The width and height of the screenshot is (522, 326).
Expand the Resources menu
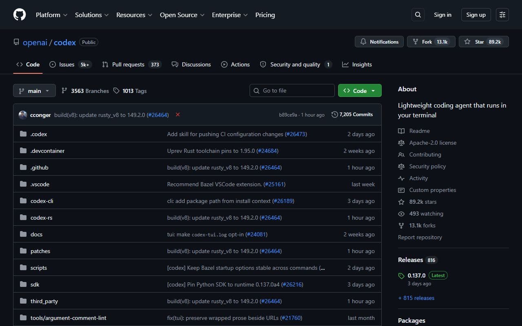coord(134,15)
